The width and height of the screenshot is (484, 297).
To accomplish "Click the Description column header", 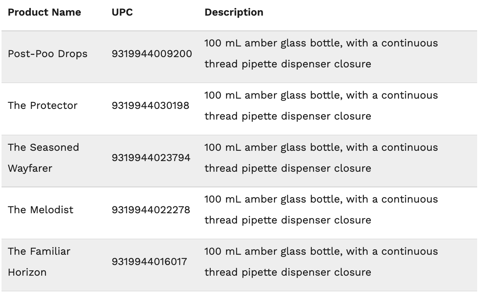I will 234,12.
